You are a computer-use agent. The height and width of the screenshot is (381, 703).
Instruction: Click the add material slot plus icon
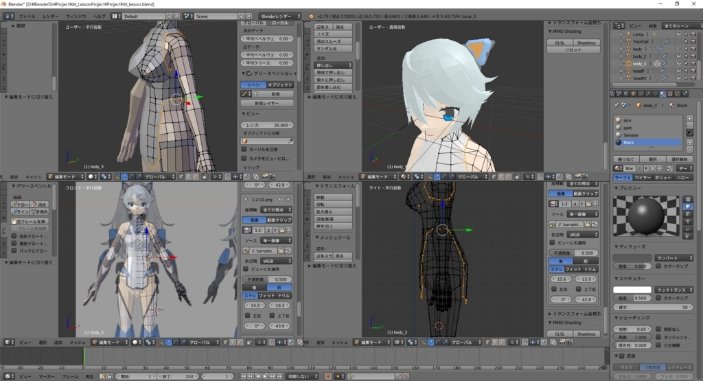689,118
